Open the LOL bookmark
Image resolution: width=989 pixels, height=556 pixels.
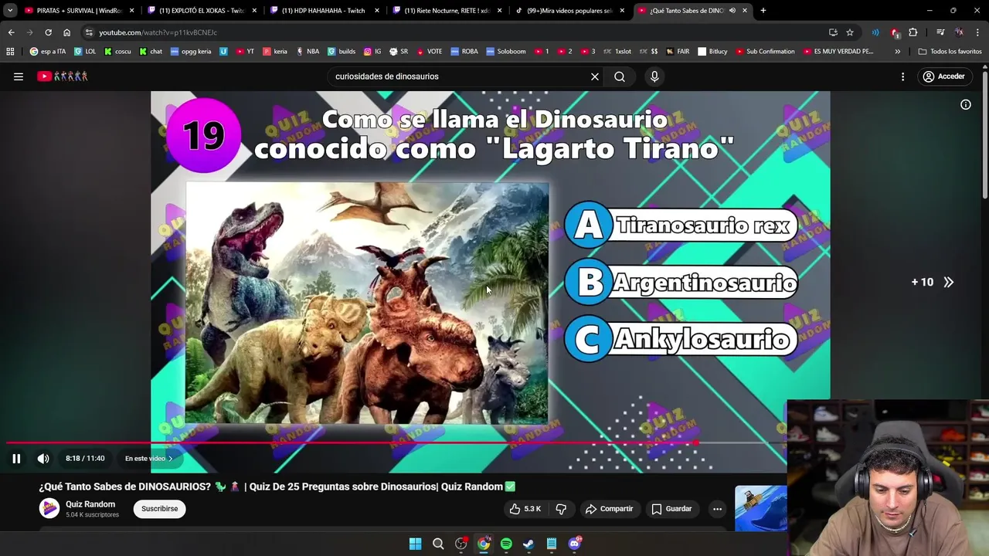(85, 52)
